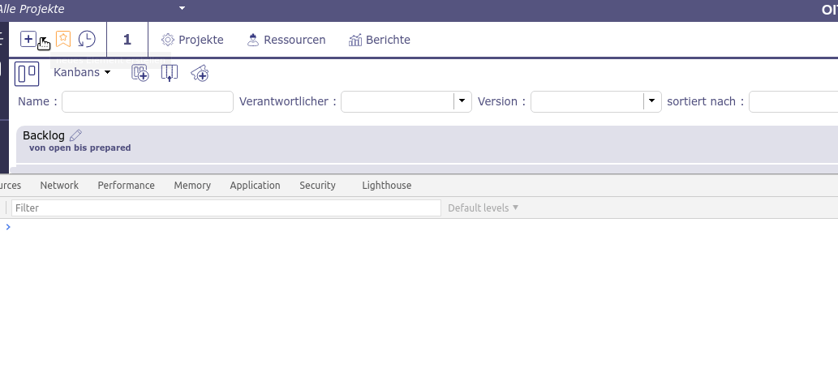Screen dimensions: 838x381
Task: Open the Verantwortlicher dropdown arrow
Action: click(462, 101)
